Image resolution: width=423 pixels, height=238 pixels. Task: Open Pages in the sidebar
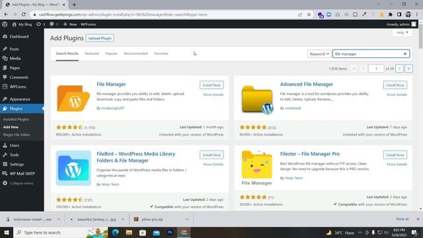click(15, 67)
